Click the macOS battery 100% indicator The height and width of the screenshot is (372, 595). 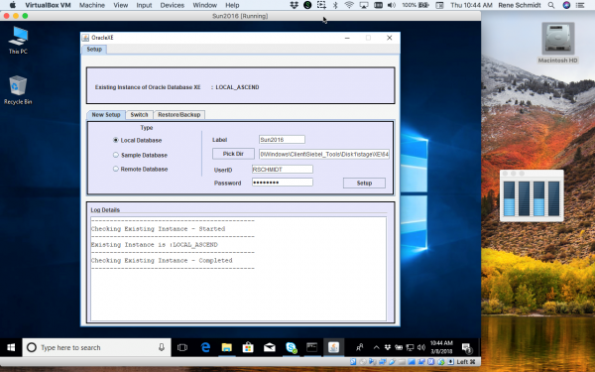[416, 5]
